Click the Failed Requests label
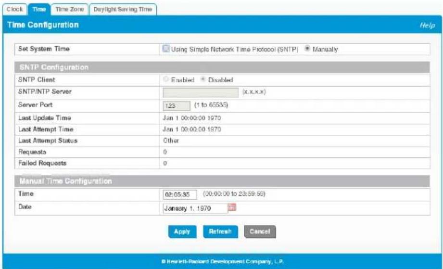This screenshot has height=269, width=443. coord(42,163)
